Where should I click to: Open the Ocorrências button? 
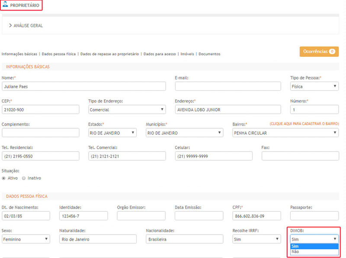tap(319, 51)
